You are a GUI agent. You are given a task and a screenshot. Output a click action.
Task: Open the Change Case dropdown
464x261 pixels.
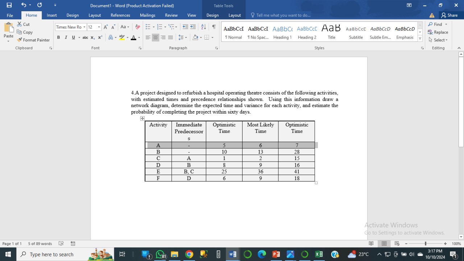125,27
